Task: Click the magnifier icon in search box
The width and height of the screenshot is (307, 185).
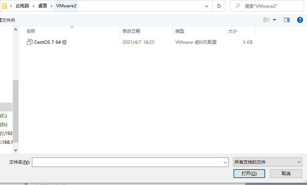Action: click(238, 6)
